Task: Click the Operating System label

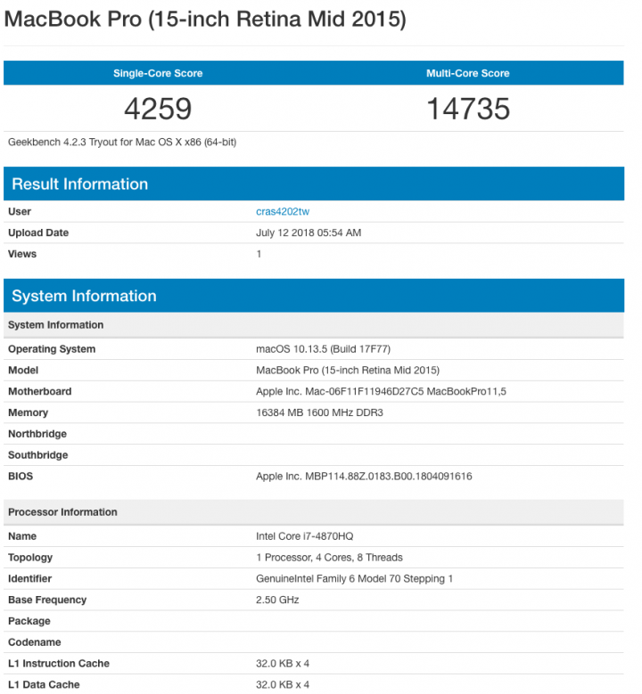Action: point(52,349)
